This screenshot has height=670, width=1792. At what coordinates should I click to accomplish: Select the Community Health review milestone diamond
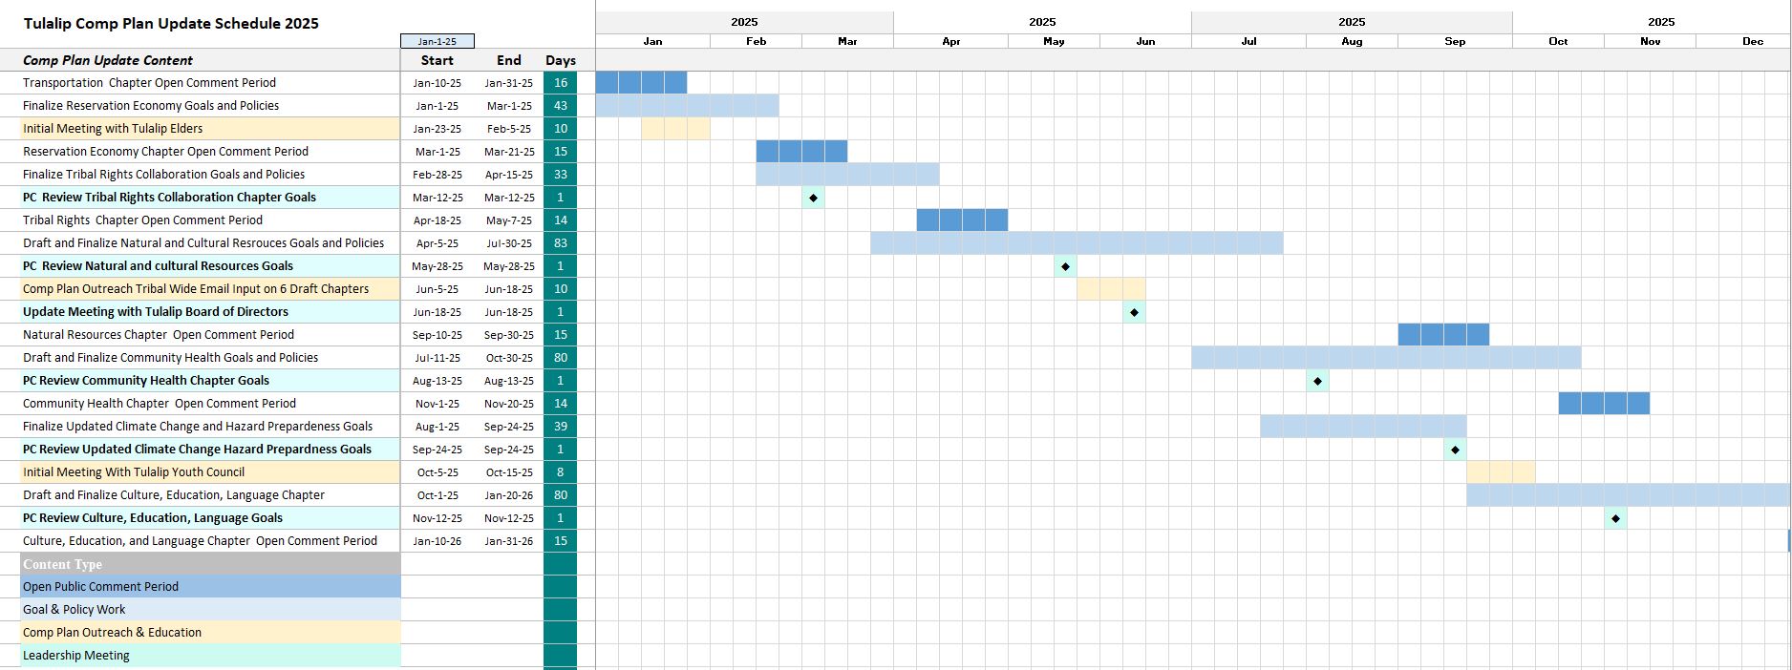(x=1317, y=381)
